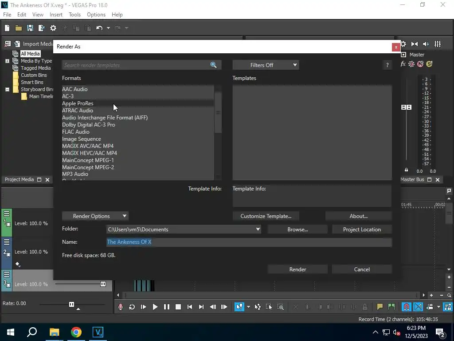Mute the Master bus

[x=420, y=64]
